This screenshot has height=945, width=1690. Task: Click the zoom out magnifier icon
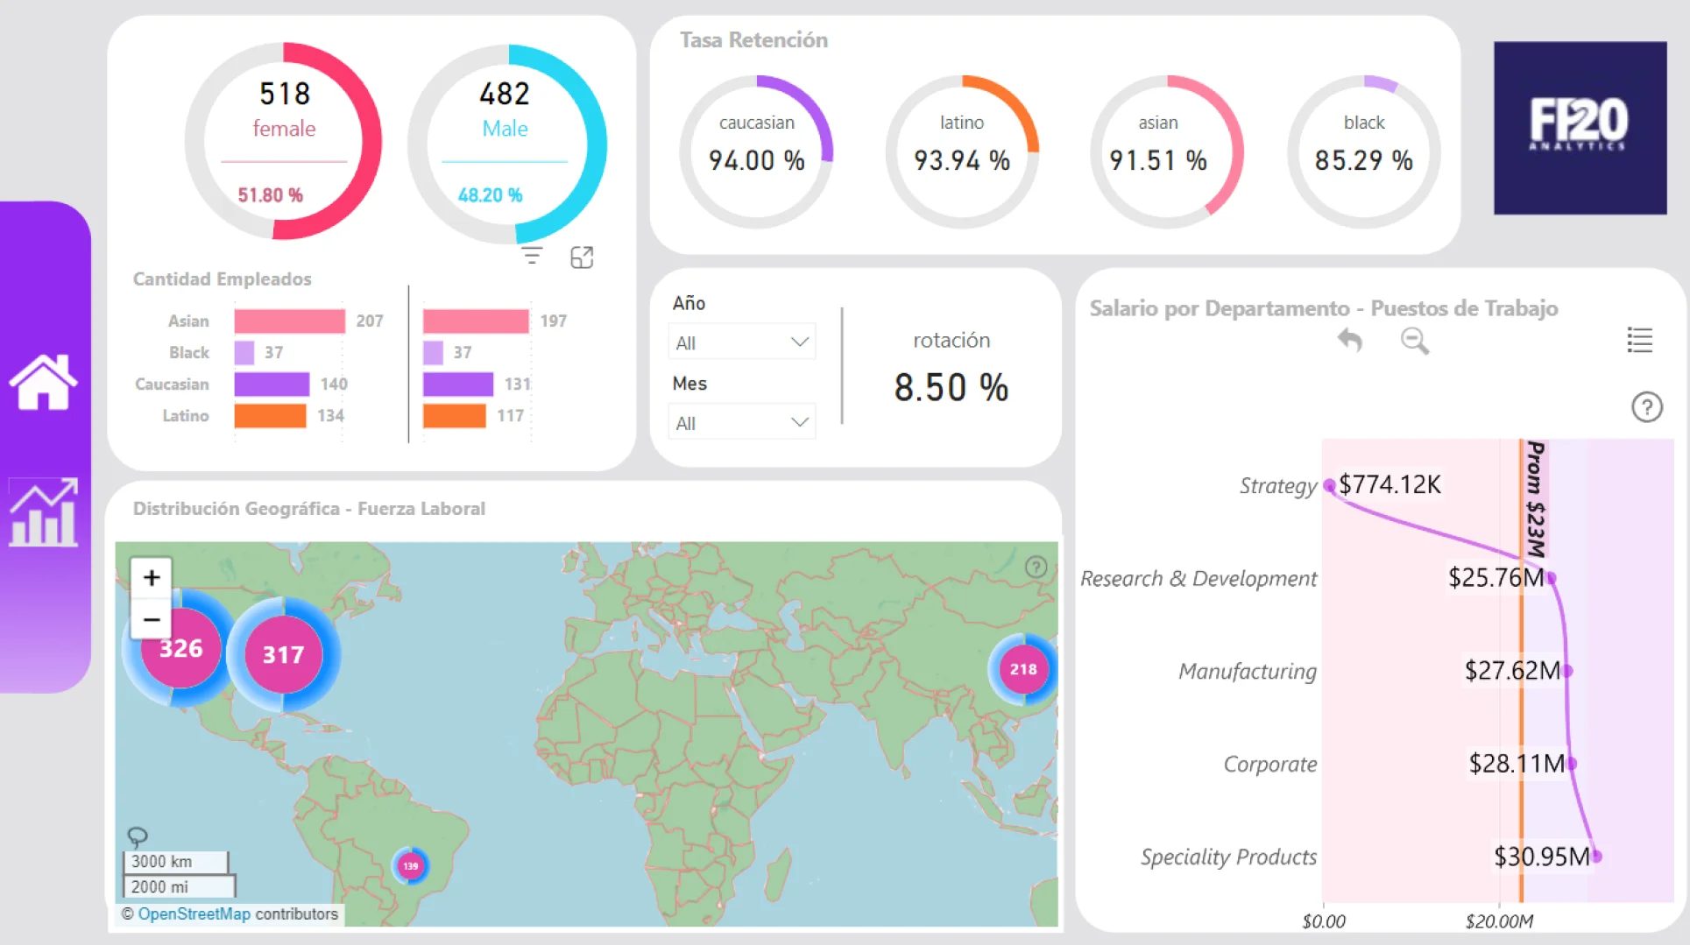[1414, 341]
